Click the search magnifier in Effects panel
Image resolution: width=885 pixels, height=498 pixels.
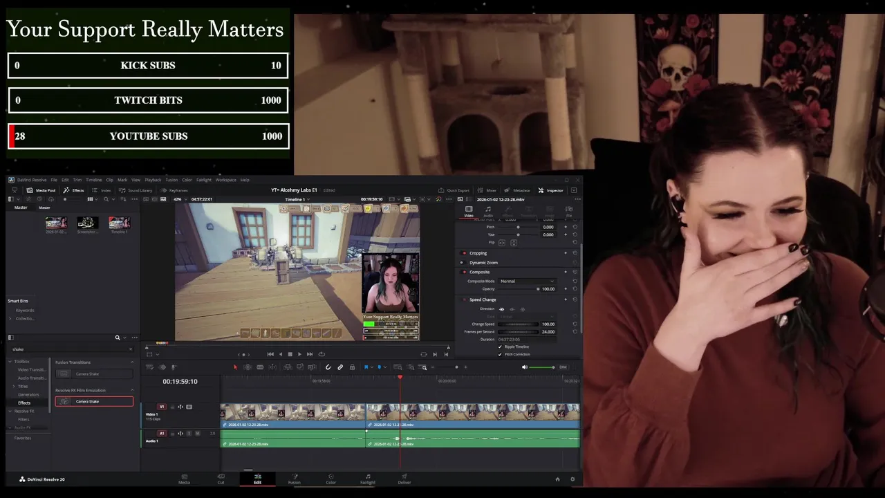click(118, 338)
